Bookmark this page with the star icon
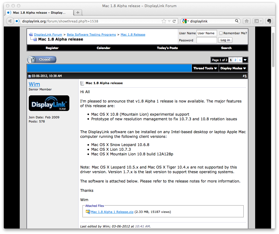 tap(164, 21)
